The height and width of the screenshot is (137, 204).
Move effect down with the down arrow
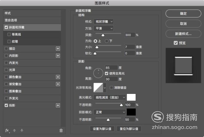click(x=22, y=130)
